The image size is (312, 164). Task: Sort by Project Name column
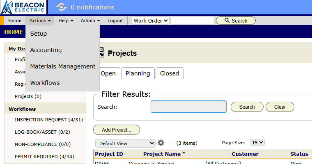click(162, 154)
